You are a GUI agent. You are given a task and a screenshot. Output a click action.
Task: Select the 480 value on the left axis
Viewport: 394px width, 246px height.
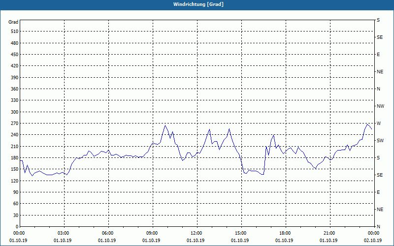point(15,43)
